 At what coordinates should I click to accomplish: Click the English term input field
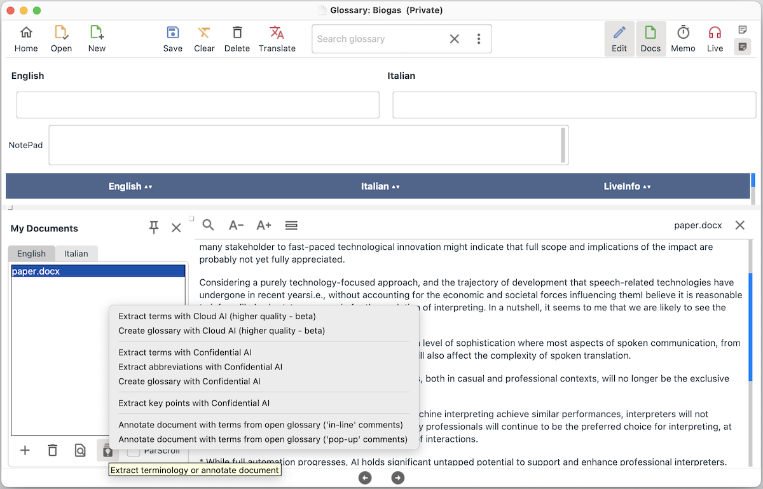tap(198, 105)
